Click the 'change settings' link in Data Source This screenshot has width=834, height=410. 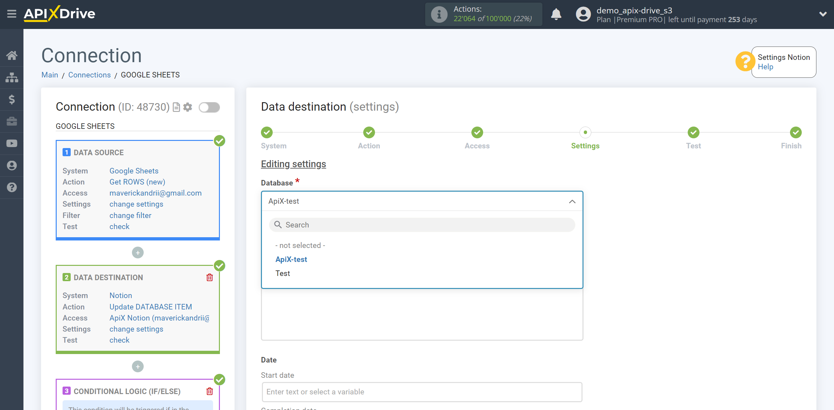135,204
